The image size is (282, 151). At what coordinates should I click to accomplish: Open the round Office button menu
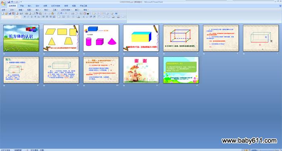point(3,3)
